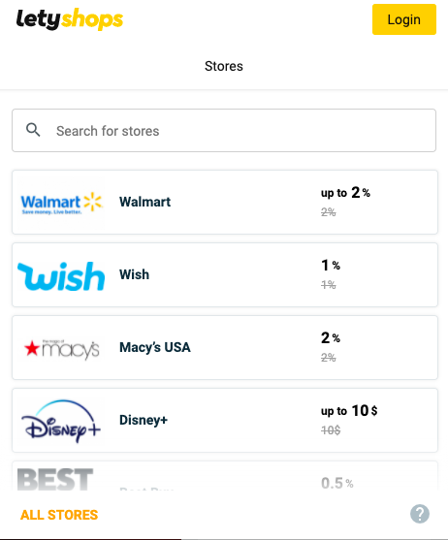Open the Wish logo thumbnail
Screen dimensions: 448x540
61,275
